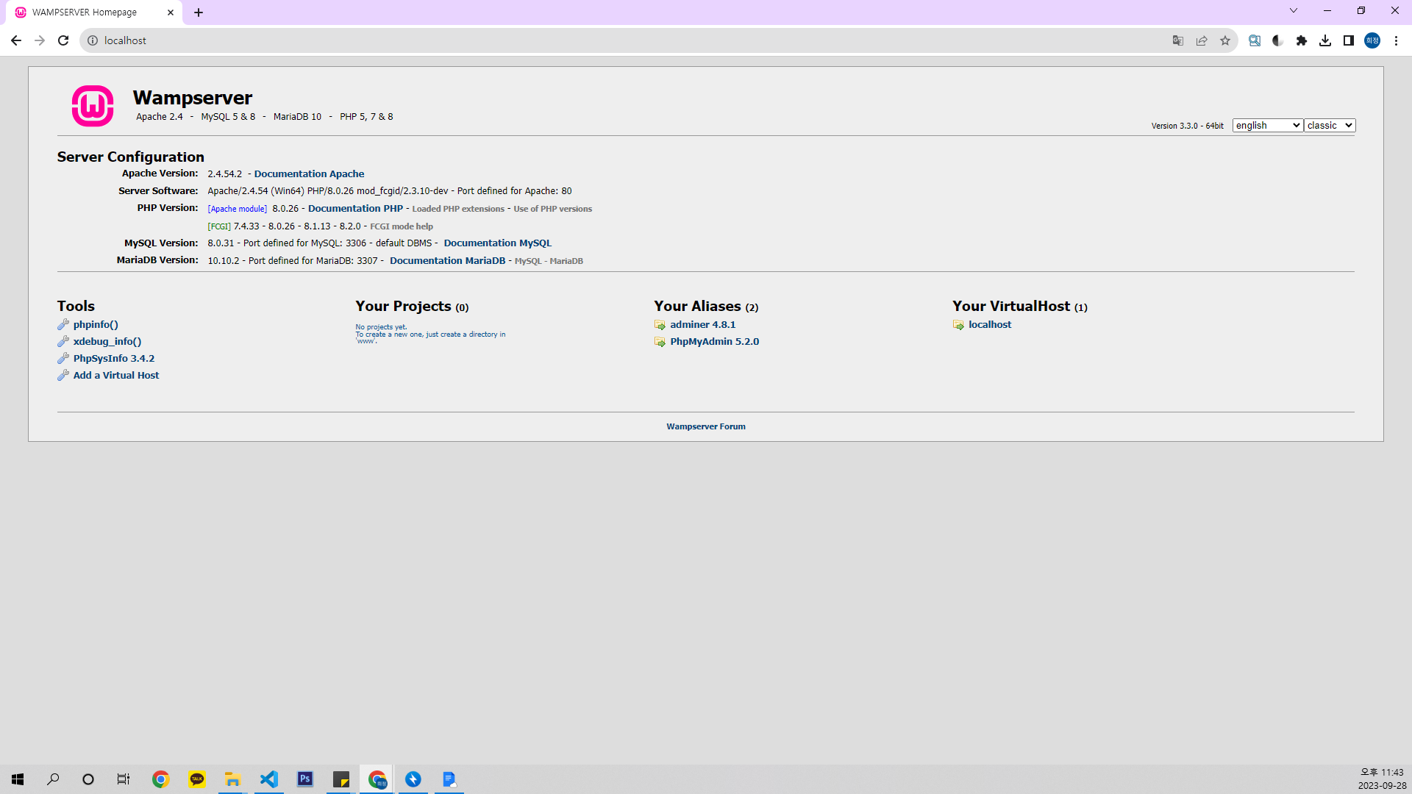Toggle the browser side panel icon
This screenshot has height=794, width=1412.
[1349, 40]
